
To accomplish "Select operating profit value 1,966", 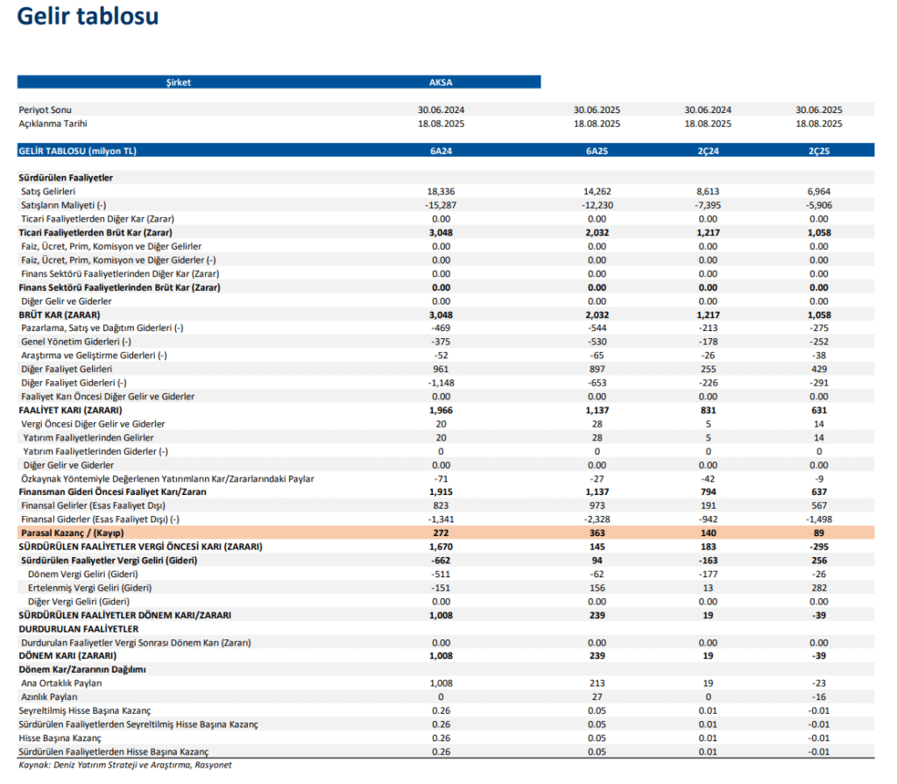I will 441,410.
